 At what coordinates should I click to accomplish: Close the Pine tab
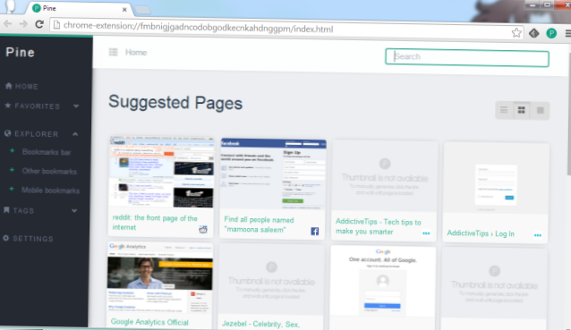[x=124, y=10]
